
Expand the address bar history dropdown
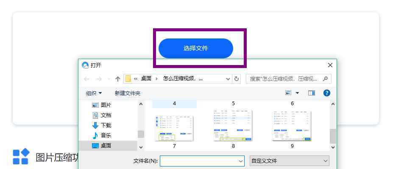point(228,79)
